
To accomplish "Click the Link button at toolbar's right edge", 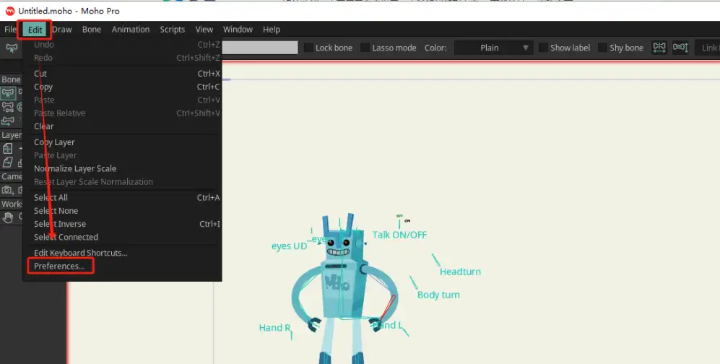I will 708,48.
